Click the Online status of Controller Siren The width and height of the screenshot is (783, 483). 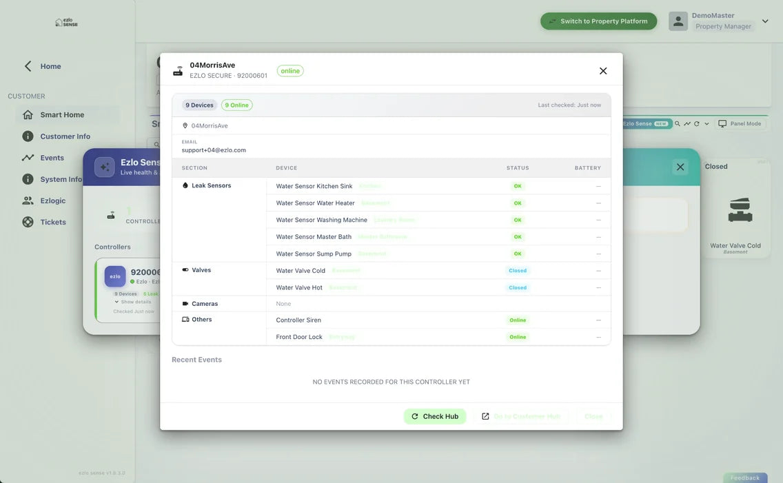point(518,320)
